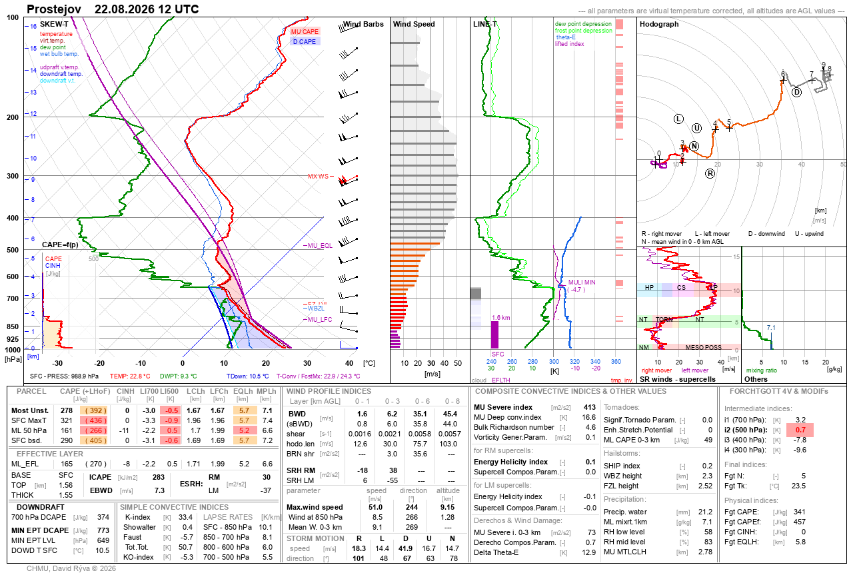This screenshot has width=853, height=573.
Task: Select the 'SFC MaxT' parcel row label
Action: pos(28,420)
